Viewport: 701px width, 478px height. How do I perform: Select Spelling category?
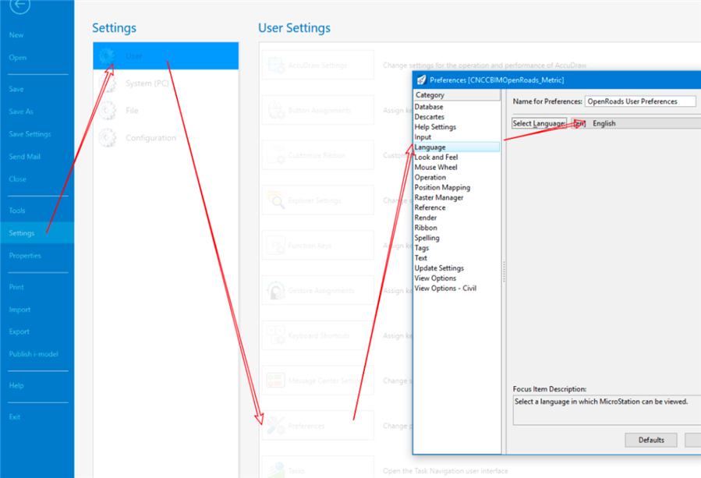tap(427, 238)
